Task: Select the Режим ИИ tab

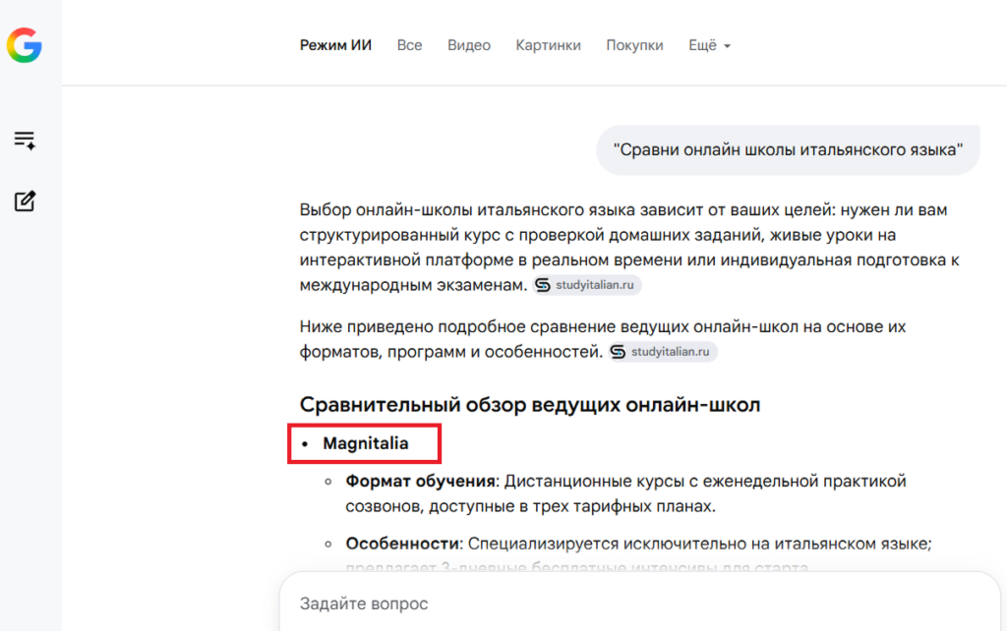Action: click(335, 45)
